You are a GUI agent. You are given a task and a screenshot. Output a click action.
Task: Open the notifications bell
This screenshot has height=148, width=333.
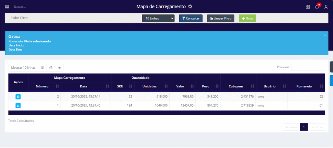317,7
